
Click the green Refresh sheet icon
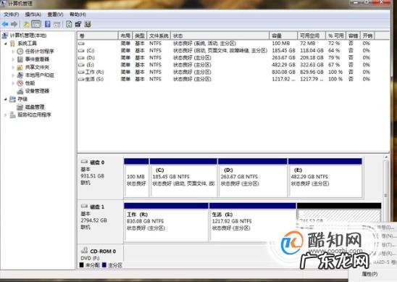coord(69,24)
